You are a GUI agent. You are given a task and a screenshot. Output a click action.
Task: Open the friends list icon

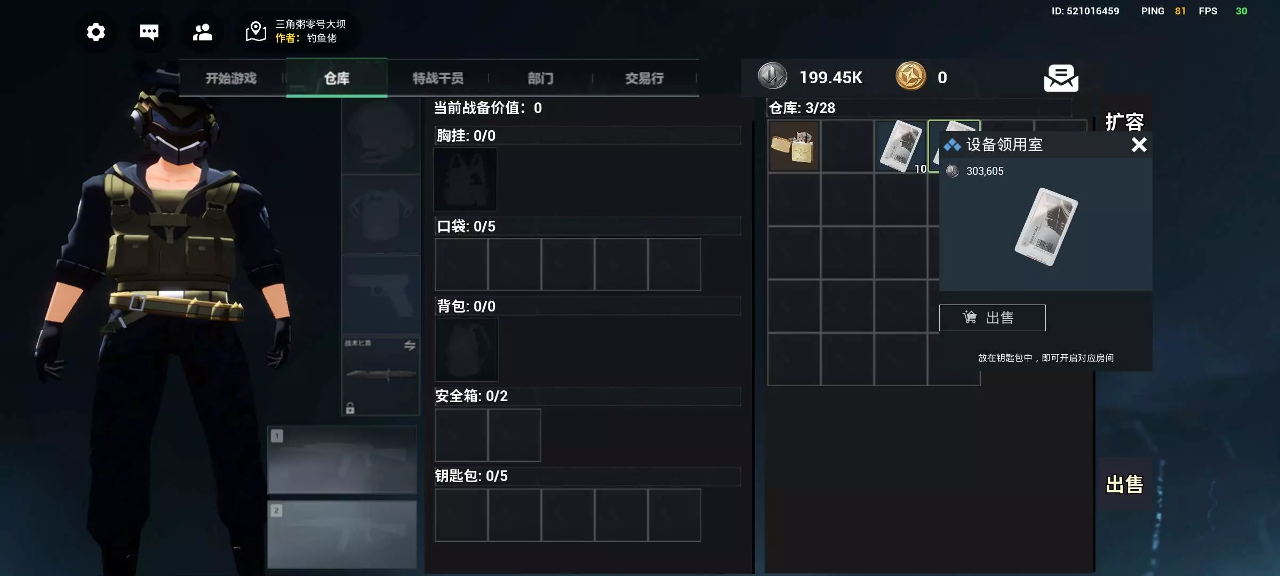click(x=202, y=32)
